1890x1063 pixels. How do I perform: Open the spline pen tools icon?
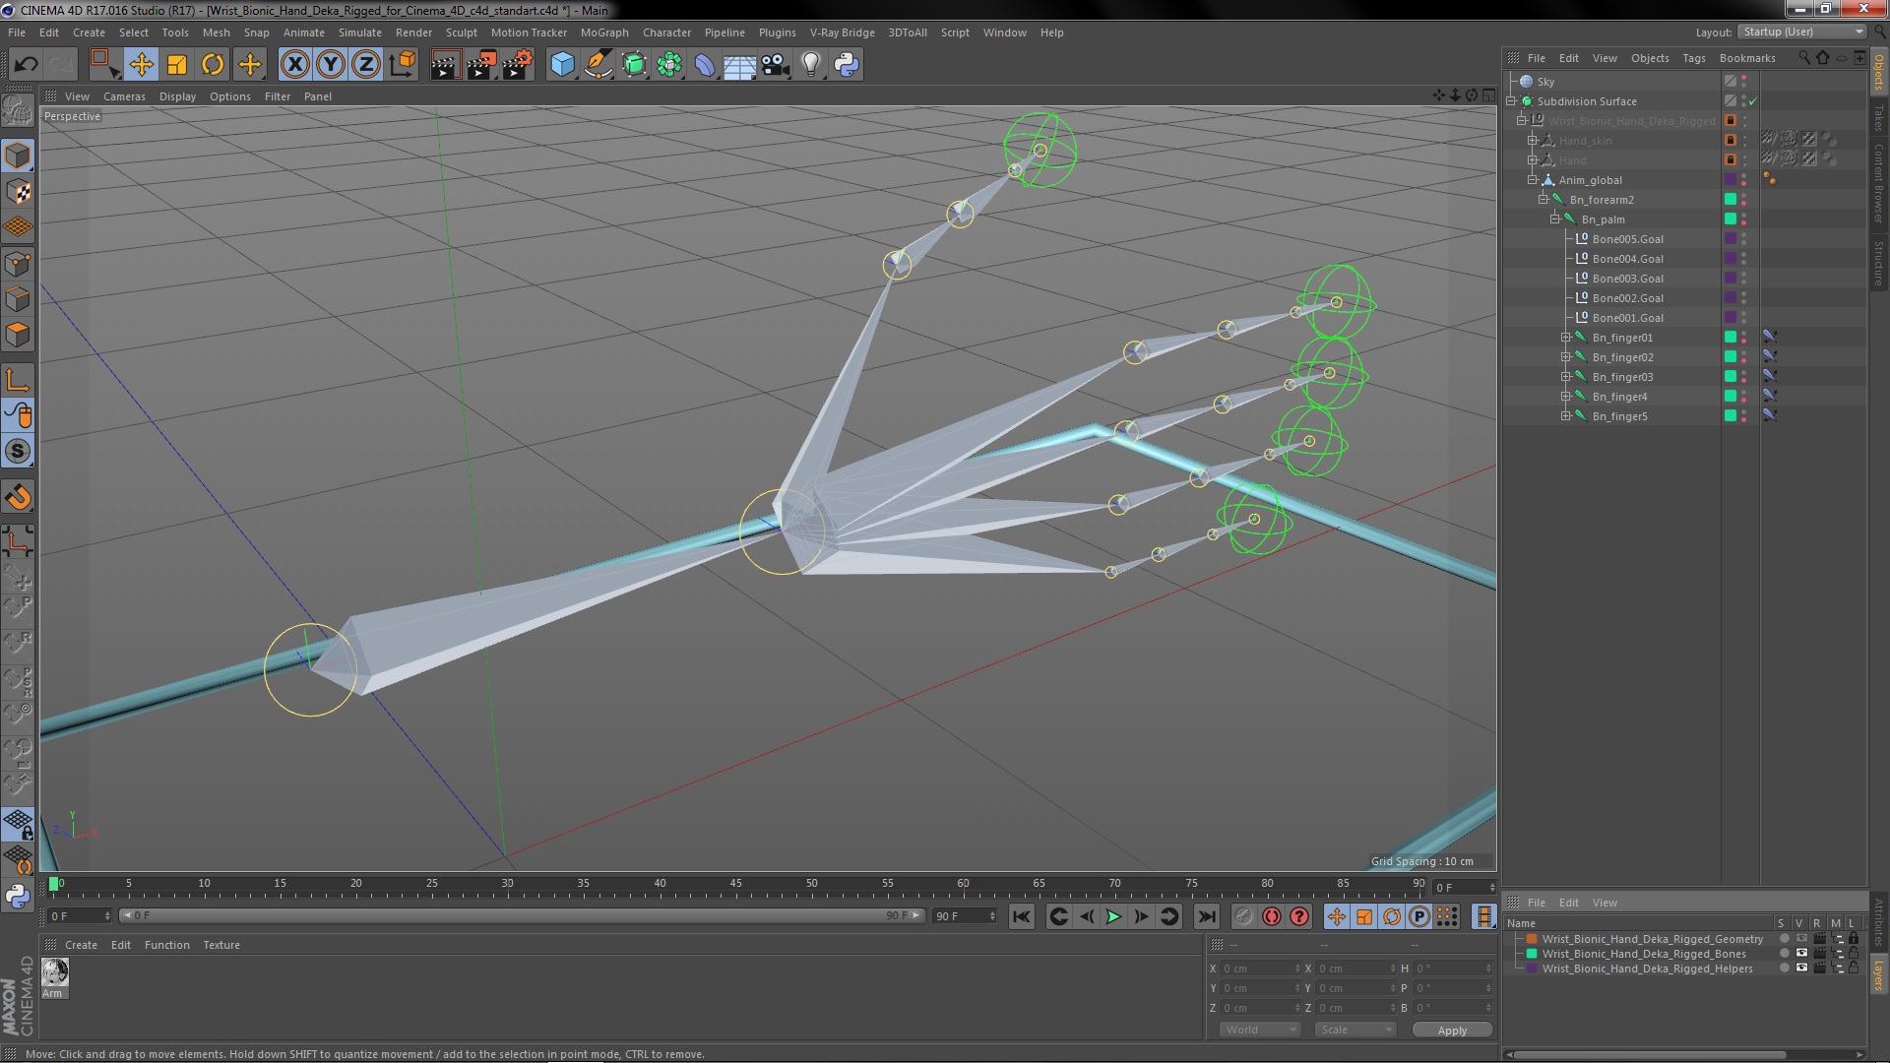598,65
